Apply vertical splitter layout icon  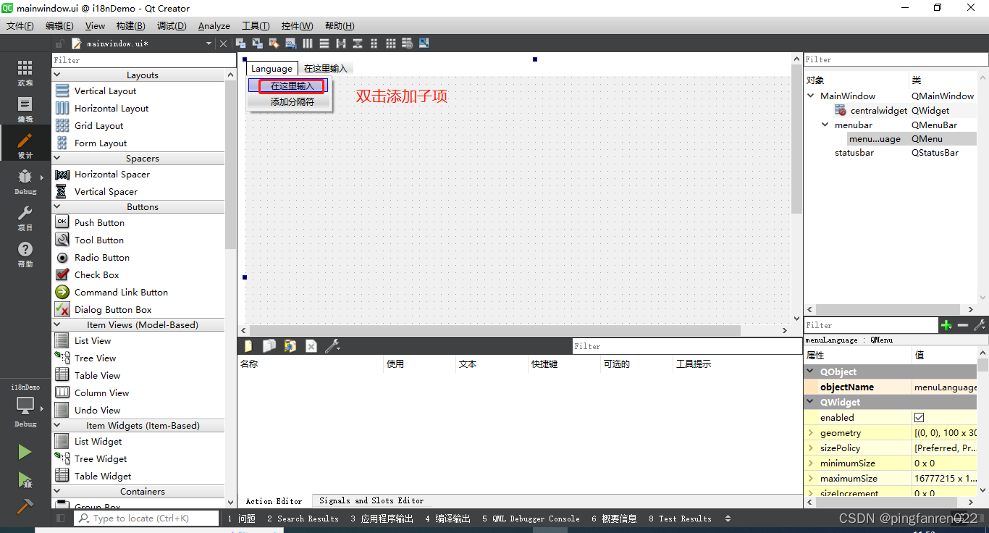(357, 43)
